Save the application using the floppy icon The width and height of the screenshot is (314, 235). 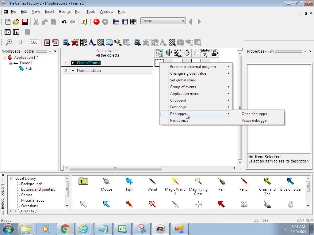click(x=25, y=22)
